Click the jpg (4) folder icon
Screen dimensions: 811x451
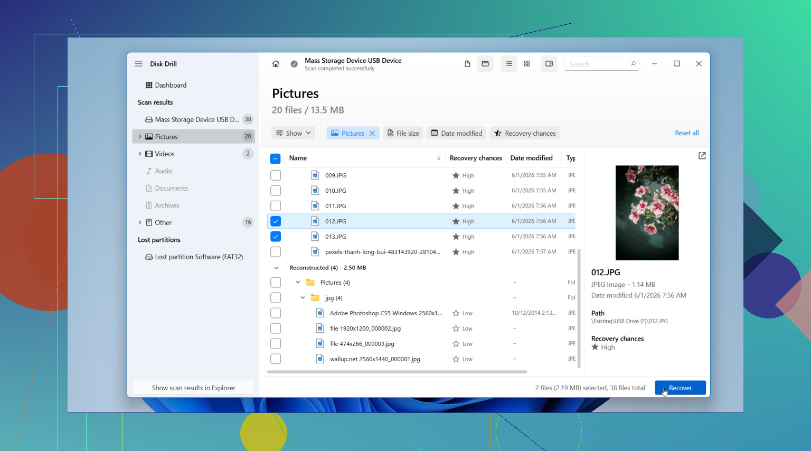[x=315, y=298]
